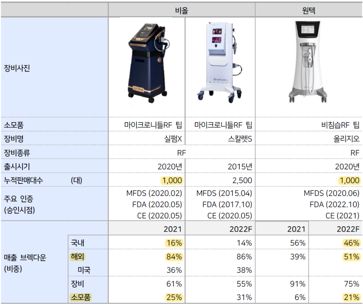The width and height of the screenshot is (363, 306).
Task: Select the 14% domestic value
Action: [x=244, y=243]
